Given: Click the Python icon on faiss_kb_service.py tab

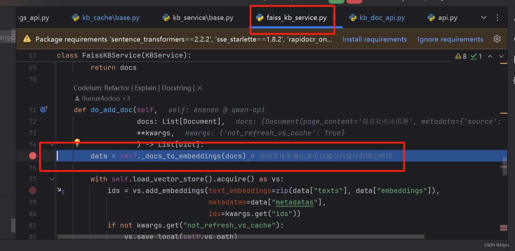Looking at the screenshot, I should point(260,17).
